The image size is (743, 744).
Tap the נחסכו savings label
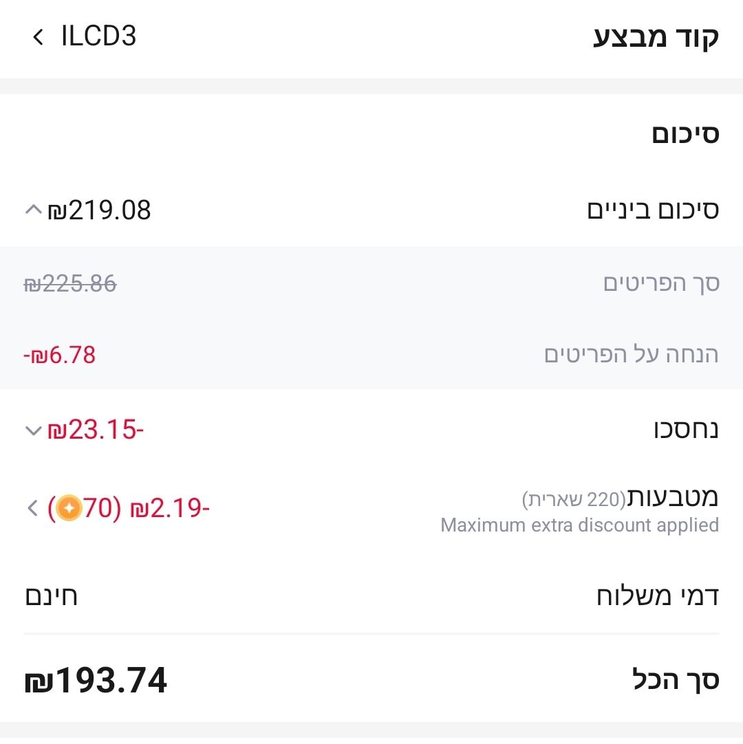(x=686, y=429)
